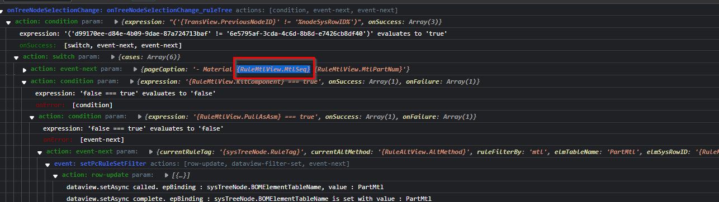Collapse the event-next currentRuleTag action group

40,152
